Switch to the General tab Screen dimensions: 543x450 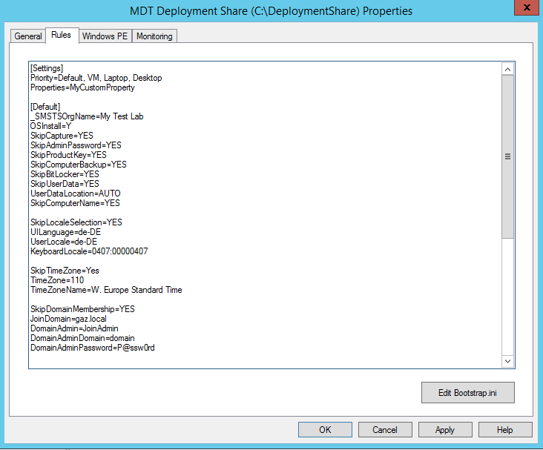[x=28, y=36]
